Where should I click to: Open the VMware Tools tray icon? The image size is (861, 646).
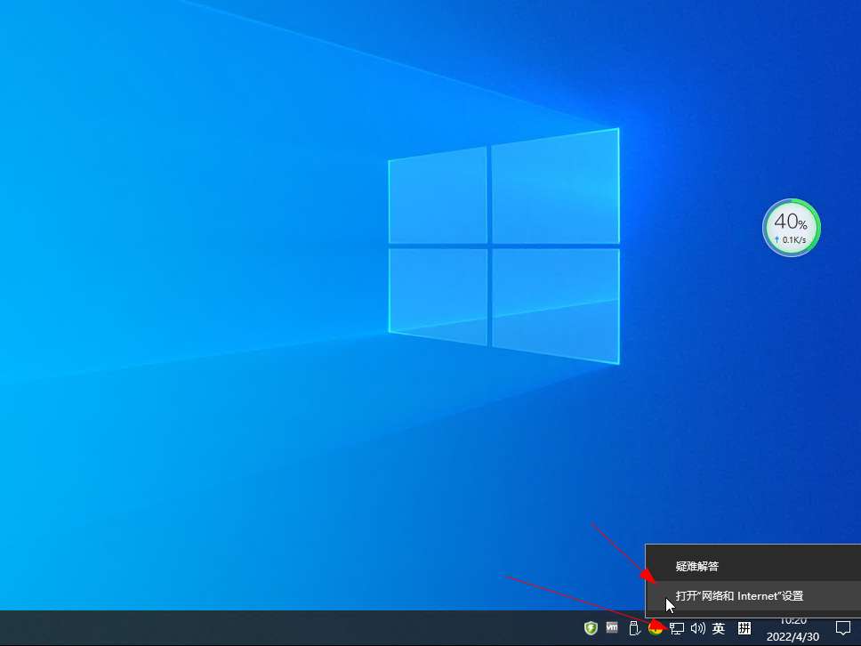point(612,628)
